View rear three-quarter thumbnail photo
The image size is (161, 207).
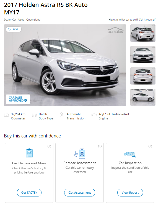[143, 33]
